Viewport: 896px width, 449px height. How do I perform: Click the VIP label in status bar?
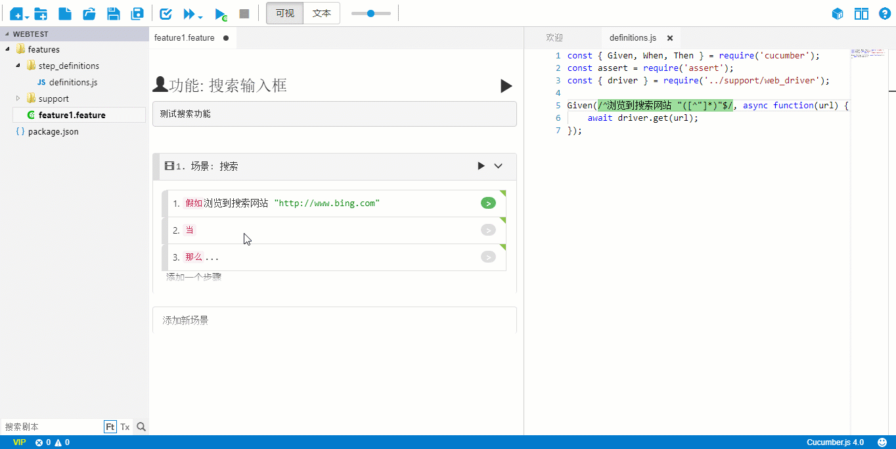[x=20, y=442]
